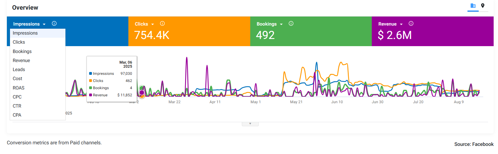The width and height of the screenshot is (498, 154).
Task: Click the Source: Facebook label
Action: 474,144
